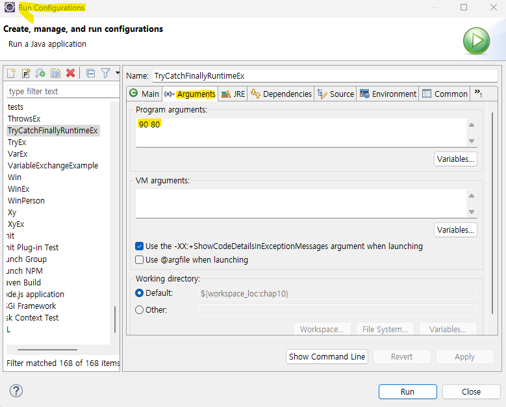This screenshot has width=506, height=407.
Task: Click the Workspace... button
Action: [322, 329]
